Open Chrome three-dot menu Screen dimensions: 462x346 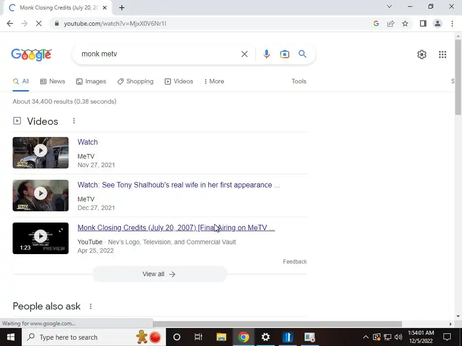[x=452, y=23]
